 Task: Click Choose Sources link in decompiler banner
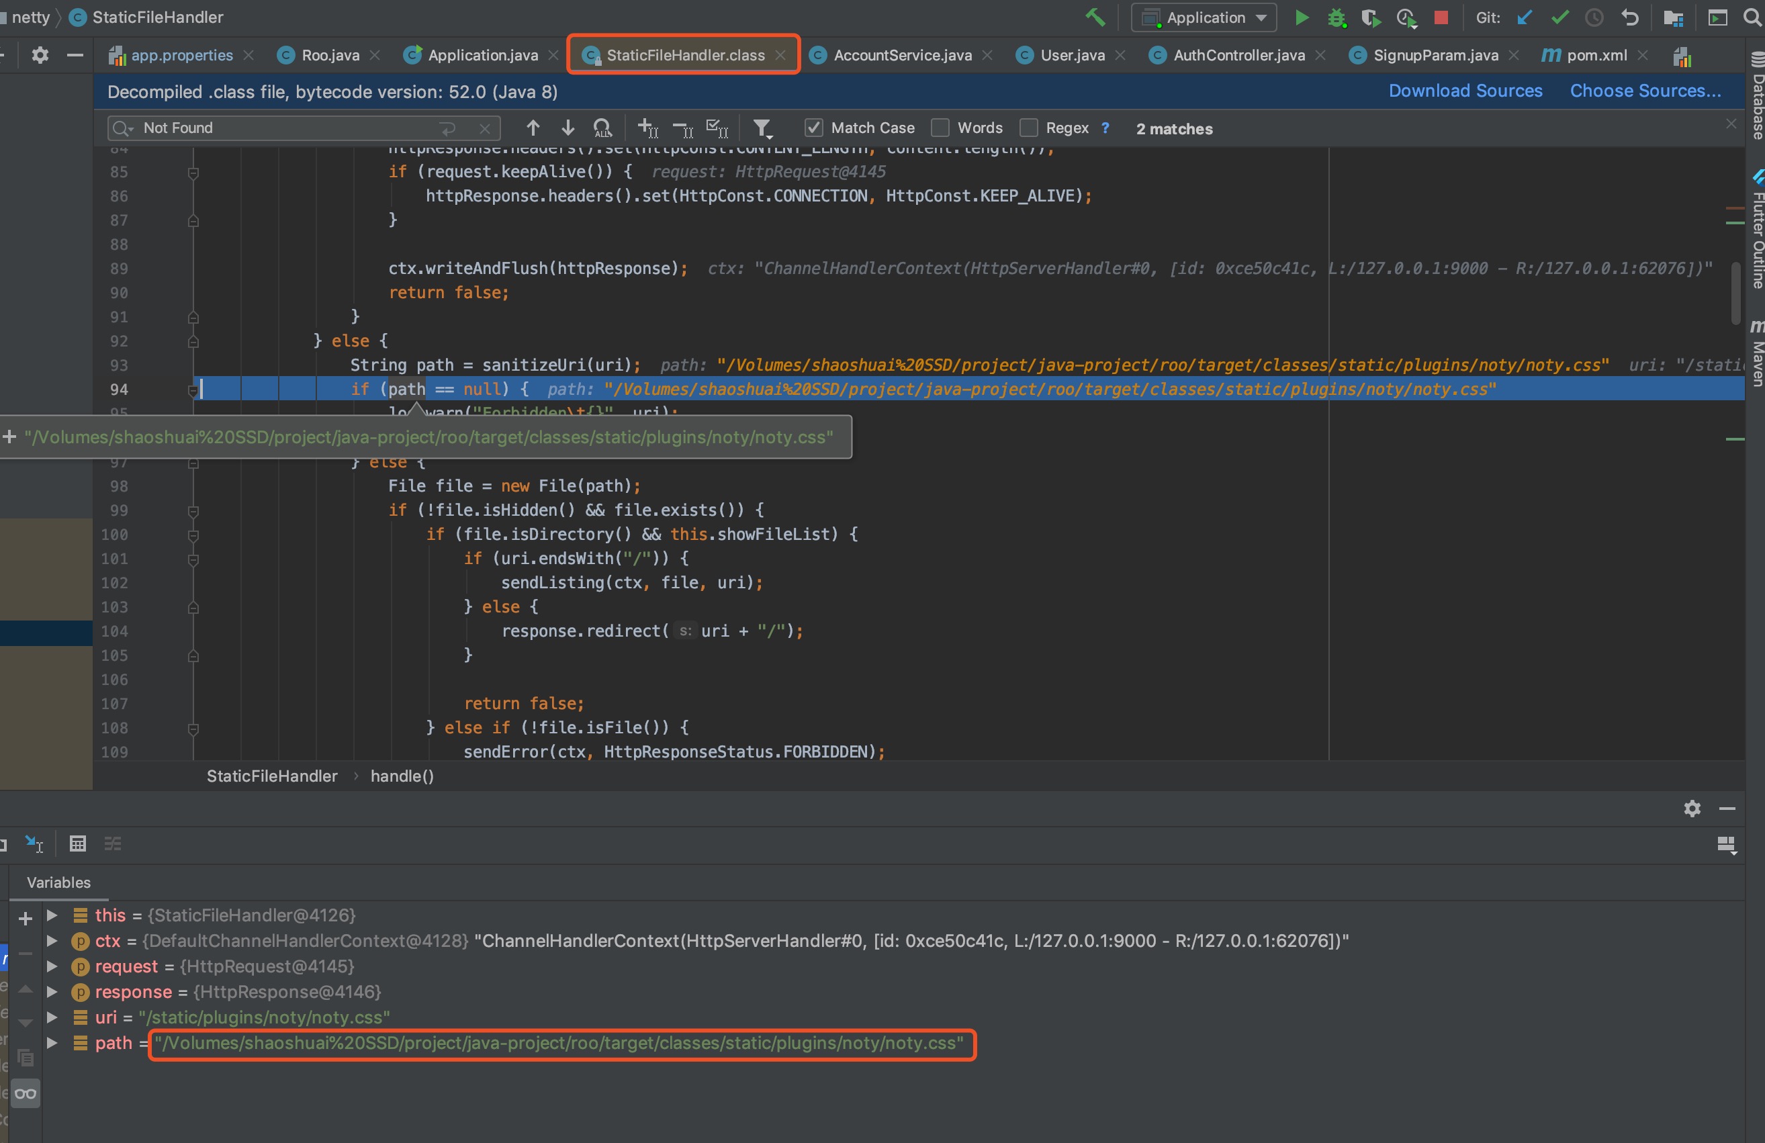tap(1645, 91)
